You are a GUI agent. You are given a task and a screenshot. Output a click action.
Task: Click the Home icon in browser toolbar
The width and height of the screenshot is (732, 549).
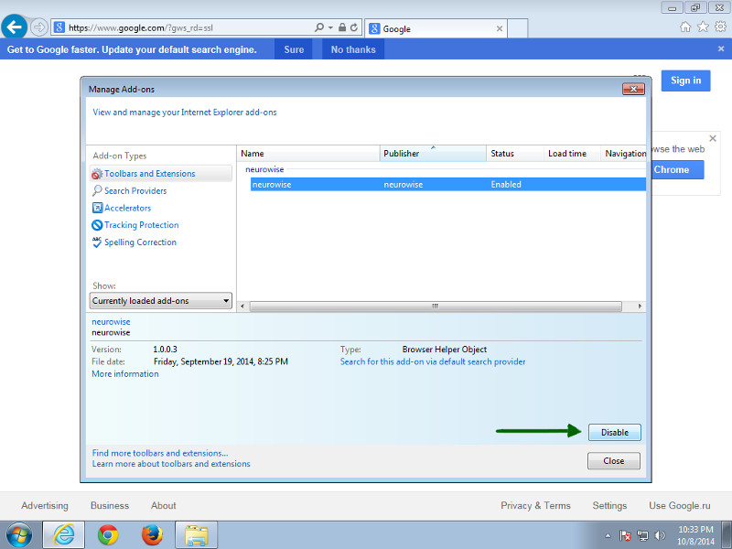pyautogui.click(x=685, y=27)
